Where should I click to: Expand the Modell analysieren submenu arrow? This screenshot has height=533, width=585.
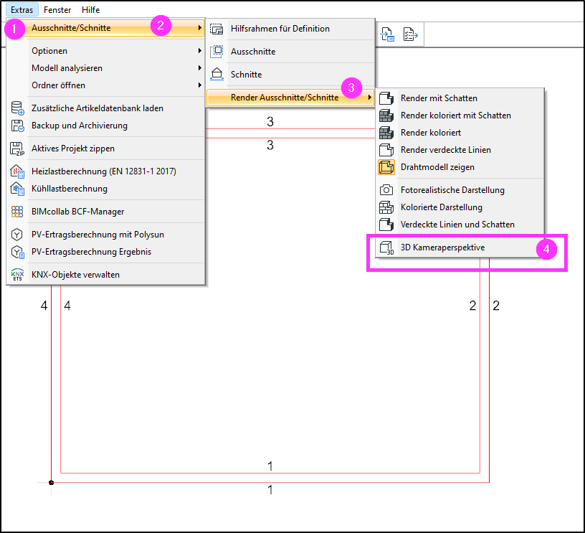pyautogui.click(x=200, y=68)
